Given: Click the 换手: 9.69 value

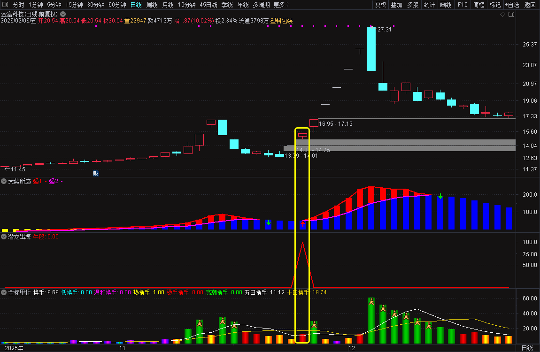Looking at the screenshot, I should click(x=46, y=292).
